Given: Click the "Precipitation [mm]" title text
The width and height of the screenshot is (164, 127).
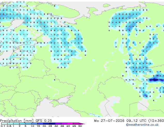Looking at the screenshot, I should click(x=17, y=121).
